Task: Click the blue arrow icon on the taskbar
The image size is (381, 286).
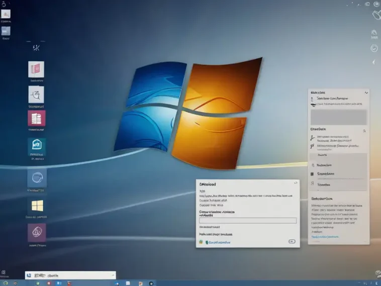Action: pos(117,283)
